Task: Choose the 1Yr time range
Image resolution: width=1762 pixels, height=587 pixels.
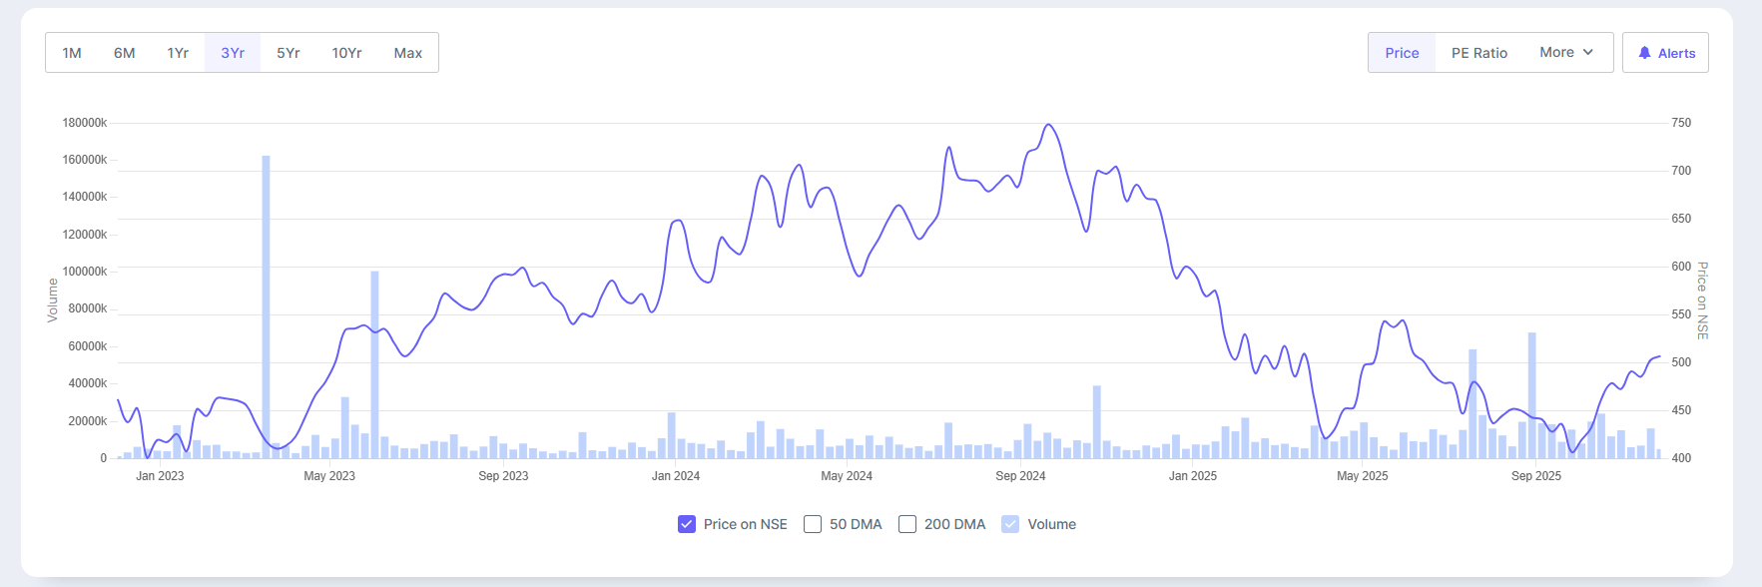Action: click(x=178, y=53)
